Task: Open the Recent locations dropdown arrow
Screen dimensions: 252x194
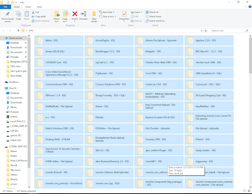Action: [x=14, y=31]
